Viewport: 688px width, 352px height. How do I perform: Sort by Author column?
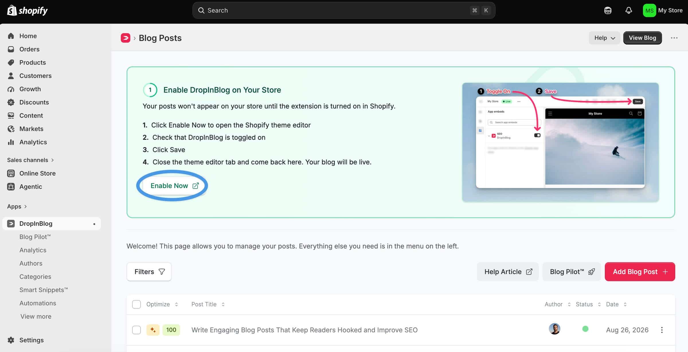558,304
